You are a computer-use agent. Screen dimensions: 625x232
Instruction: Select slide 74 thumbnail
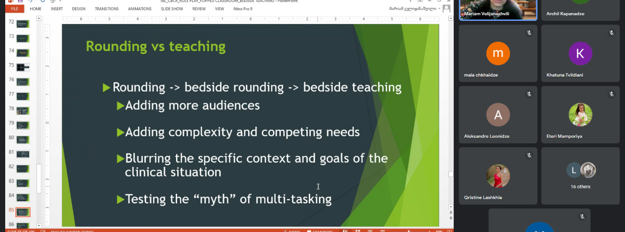tap(23, 53)
